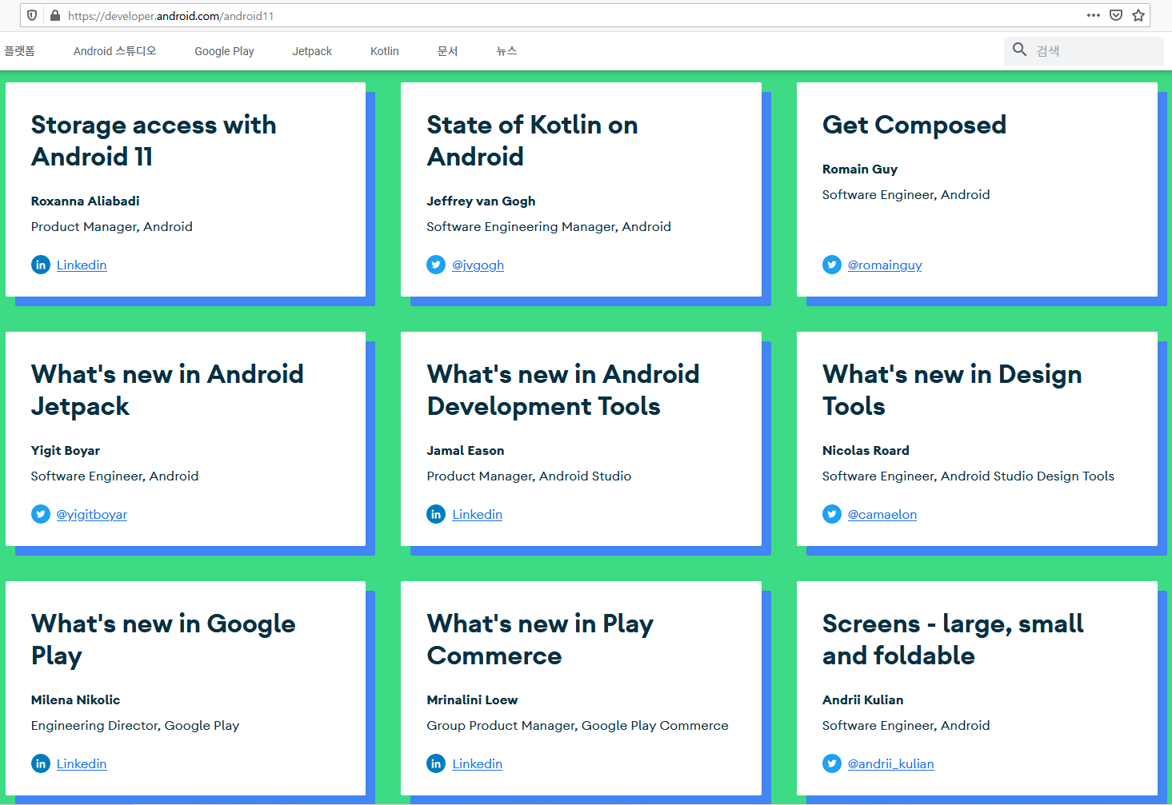Open Roxanna Aliabadi's Linkedin link

coord(82,265)
